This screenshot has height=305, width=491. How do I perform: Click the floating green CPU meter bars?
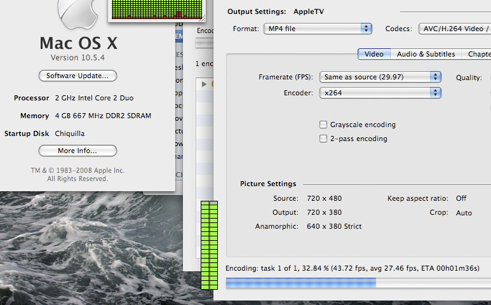coord(209,245)
